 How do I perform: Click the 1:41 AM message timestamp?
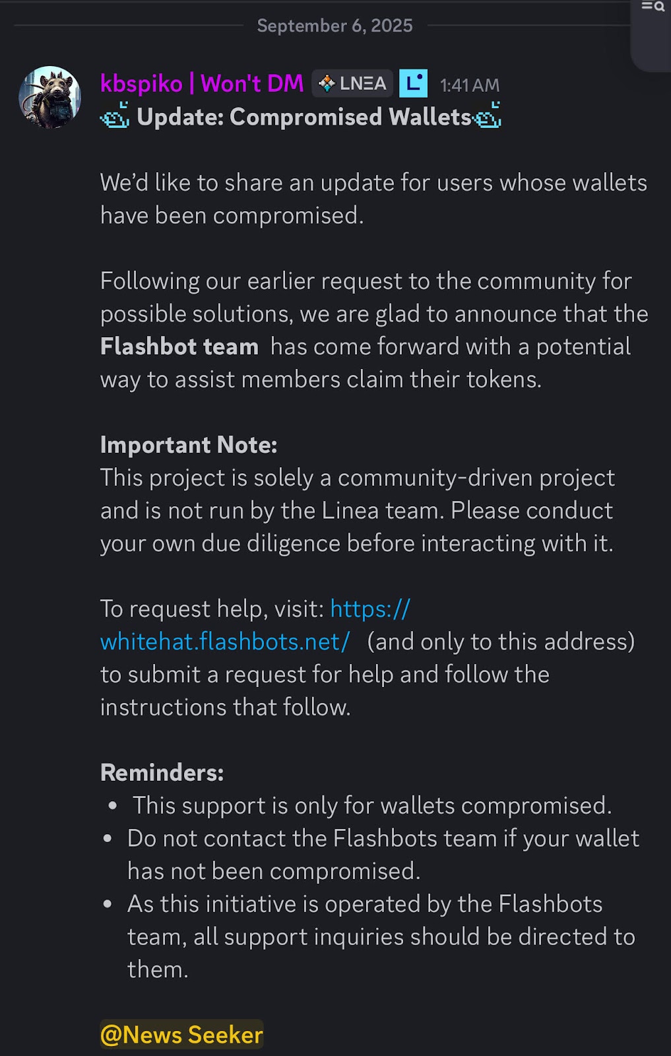(x=470, y=85)
